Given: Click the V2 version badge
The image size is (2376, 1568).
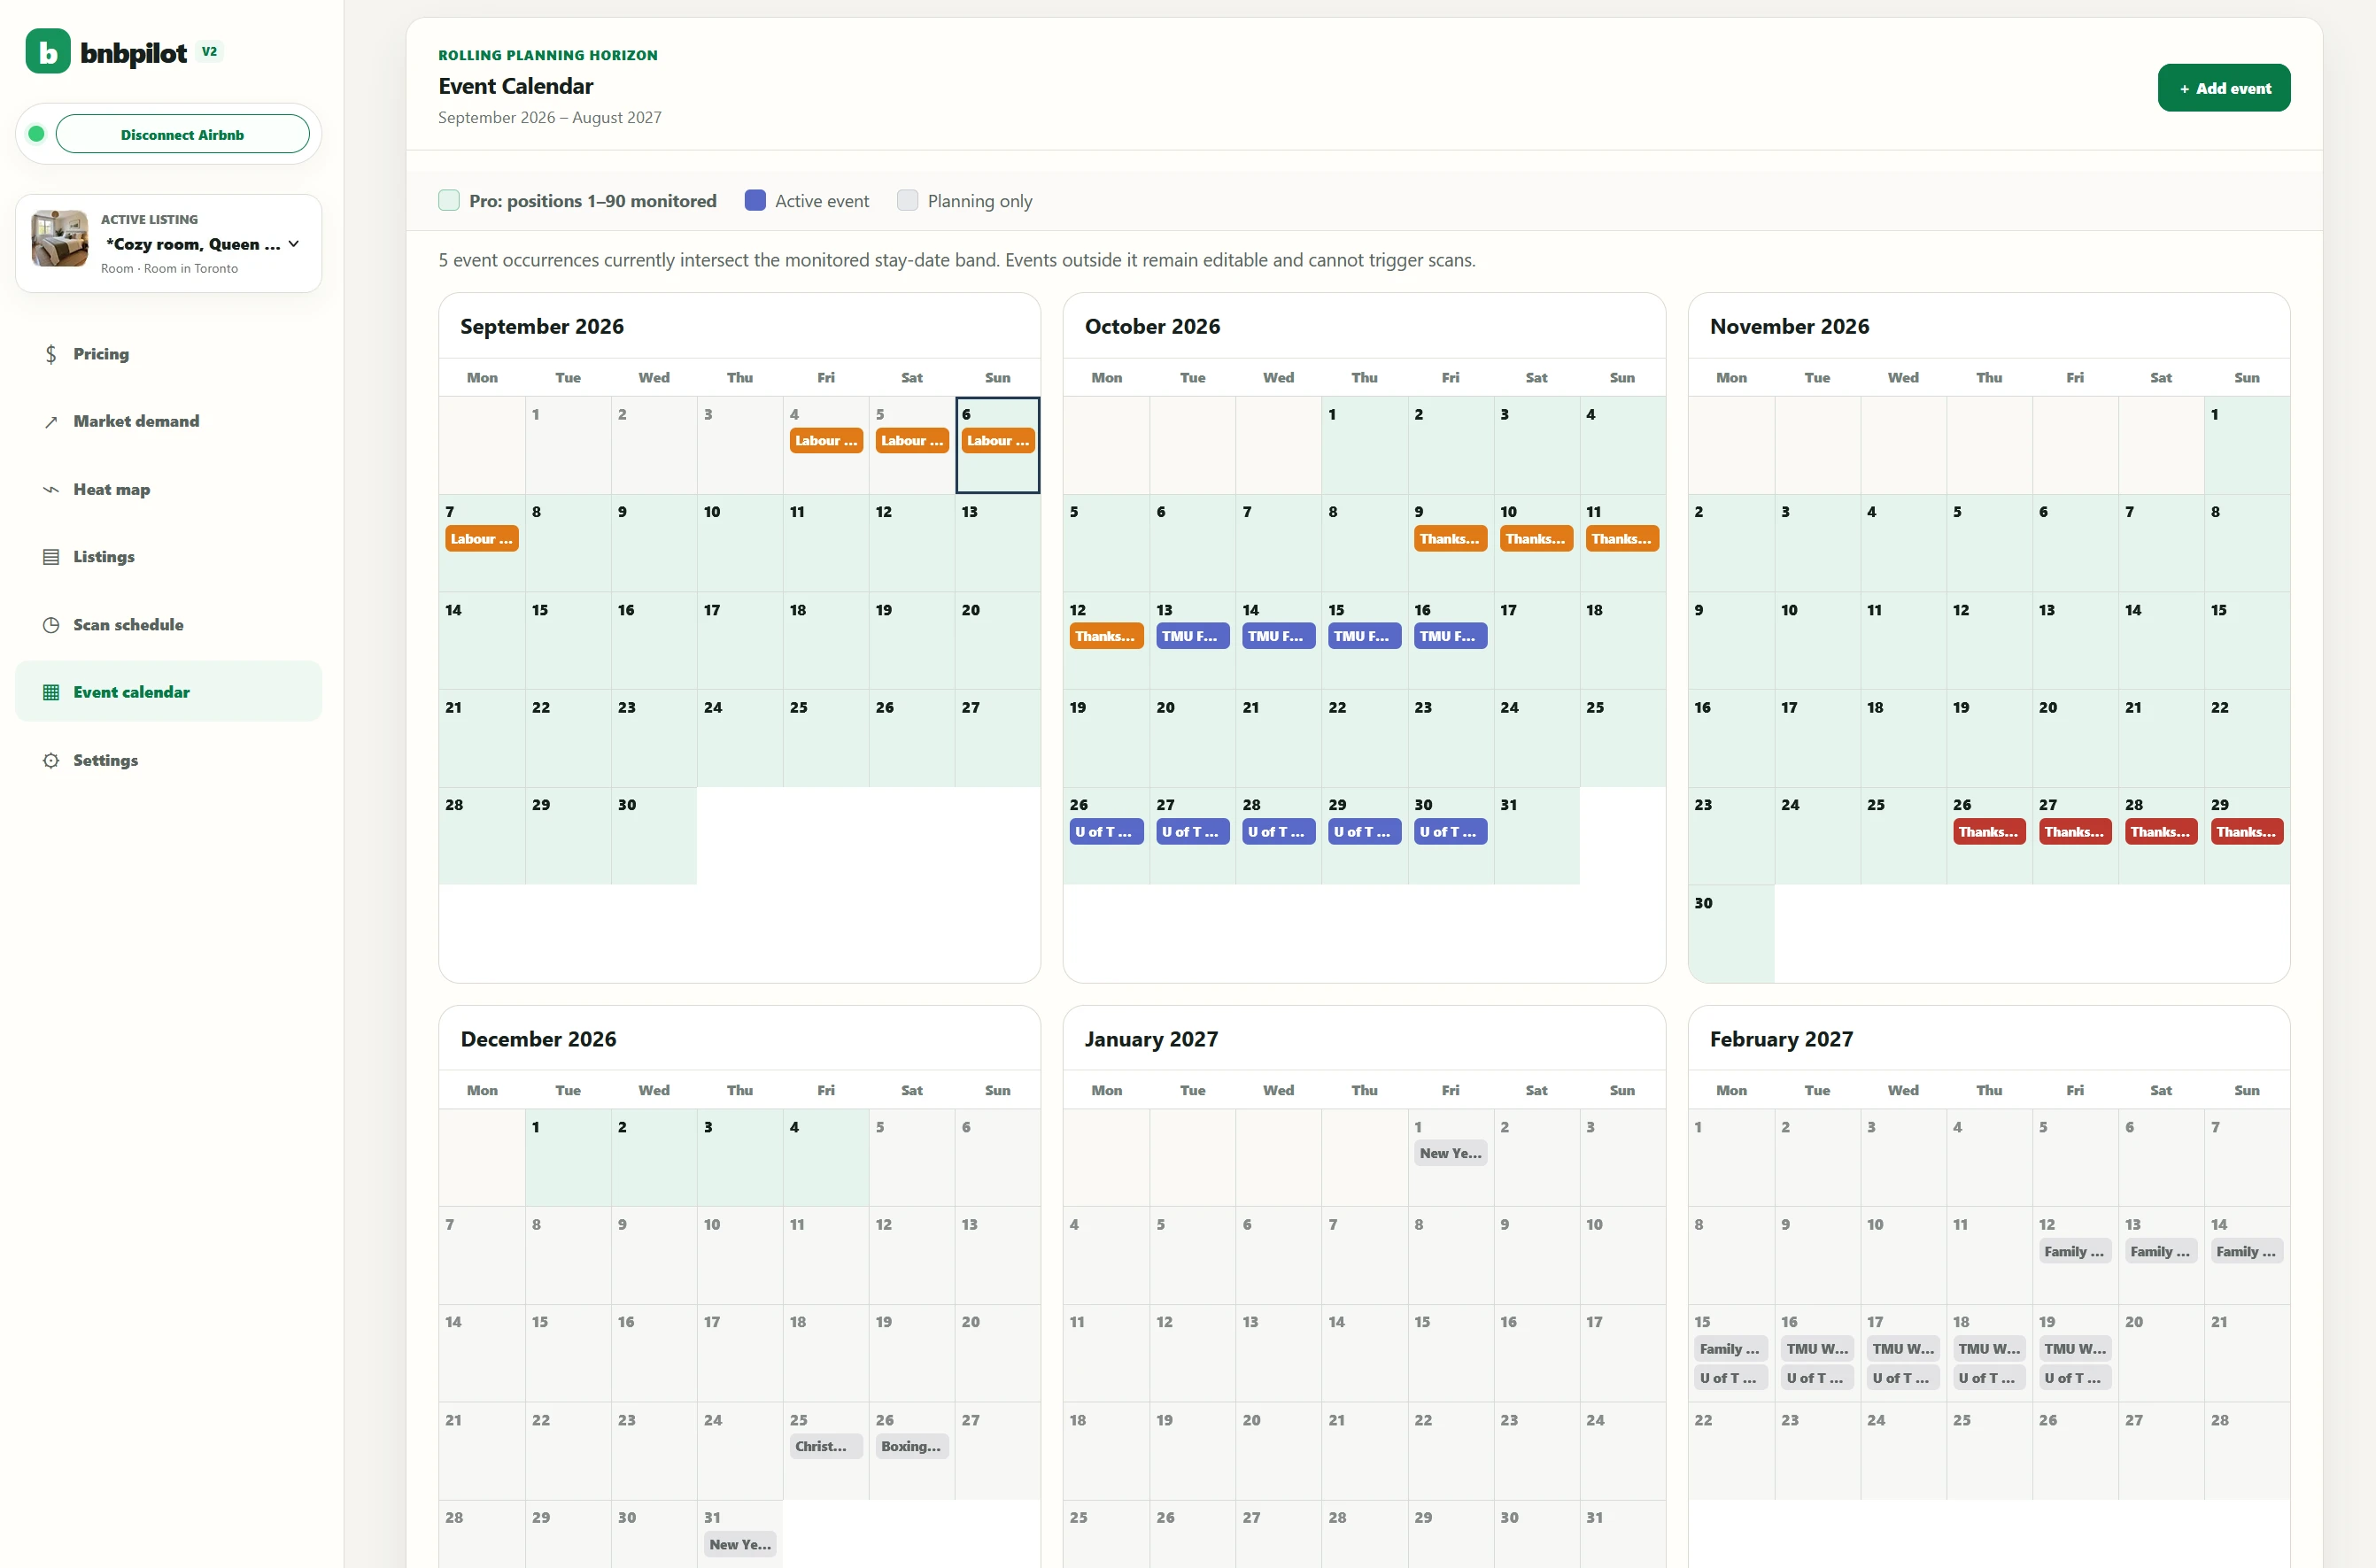Looking at the screenshot, I should (209, 51).
